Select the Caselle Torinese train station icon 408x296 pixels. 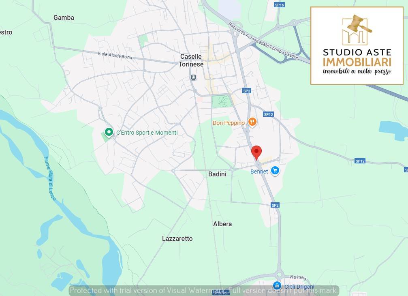(193, 77)
